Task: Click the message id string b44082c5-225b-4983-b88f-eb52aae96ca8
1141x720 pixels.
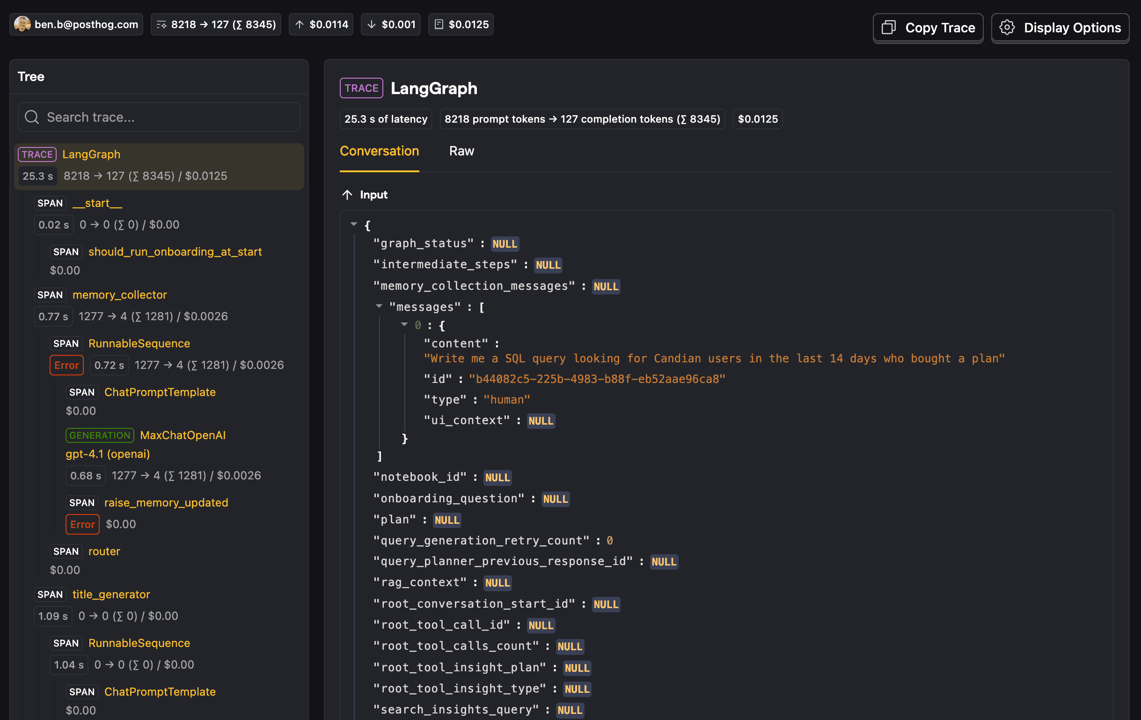Action: (x=597, y=379)
